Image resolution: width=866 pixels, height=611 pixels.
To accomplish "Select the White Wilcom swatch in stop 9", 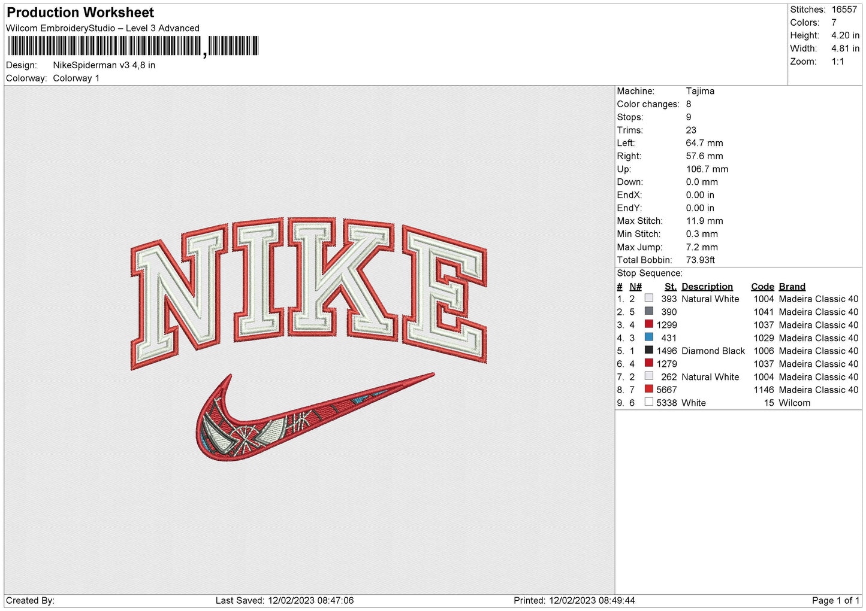I will pos(648,402).
